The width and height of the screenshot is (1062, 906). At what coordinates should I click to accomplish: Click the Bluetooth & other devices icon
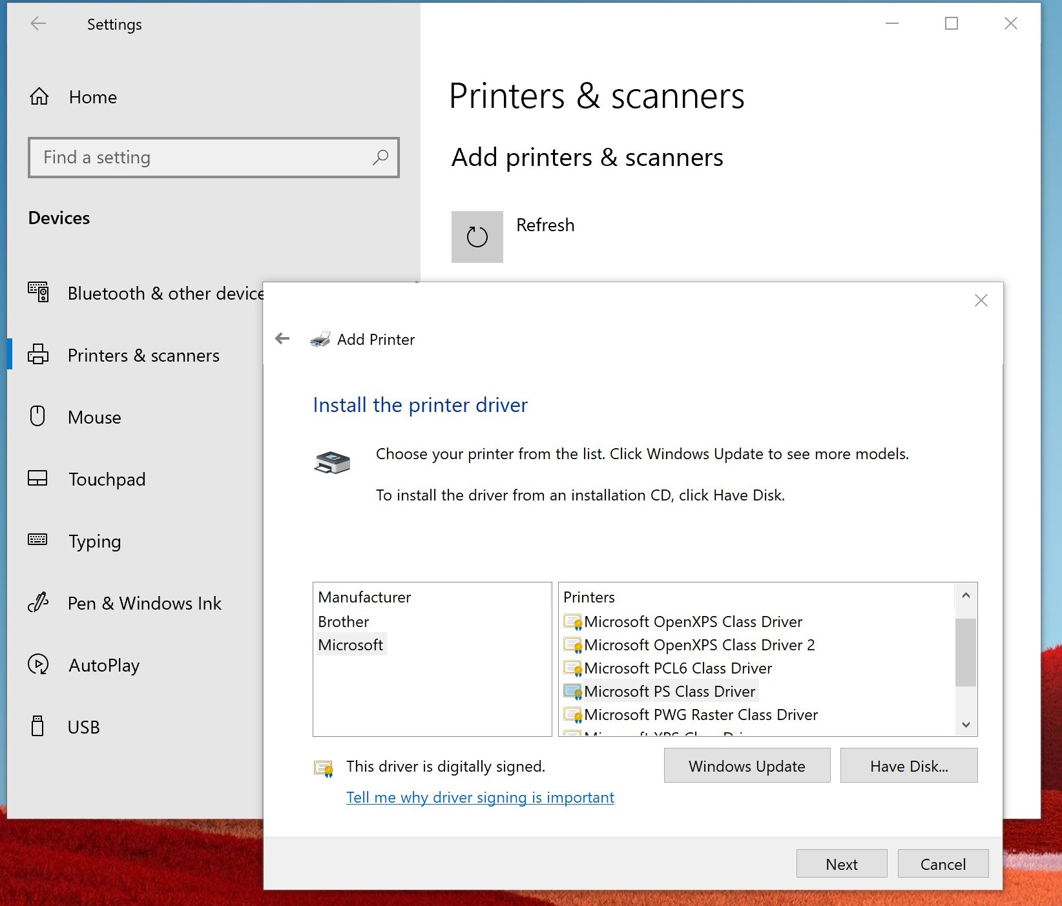click(x=38, y=293)
